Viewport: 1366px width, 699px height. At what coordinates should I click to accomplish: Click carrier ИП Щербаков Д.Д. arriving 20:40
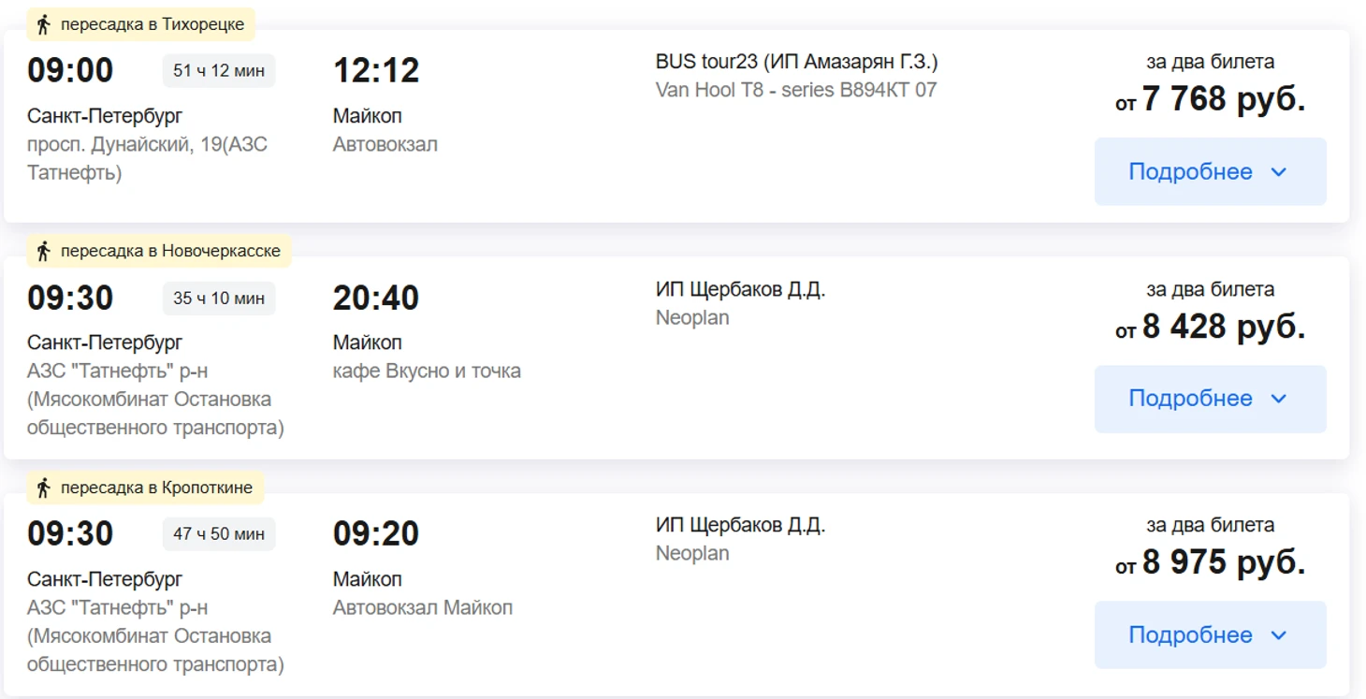740,290
